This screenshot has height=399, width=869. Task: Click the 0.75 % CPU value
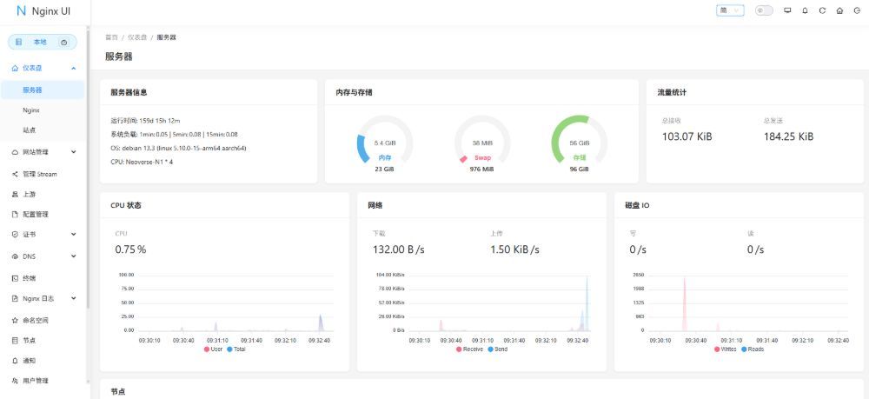point(131,249)
